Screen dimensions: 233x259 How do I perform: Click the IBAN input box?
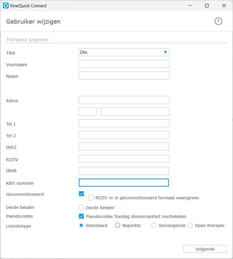[124, 171]
